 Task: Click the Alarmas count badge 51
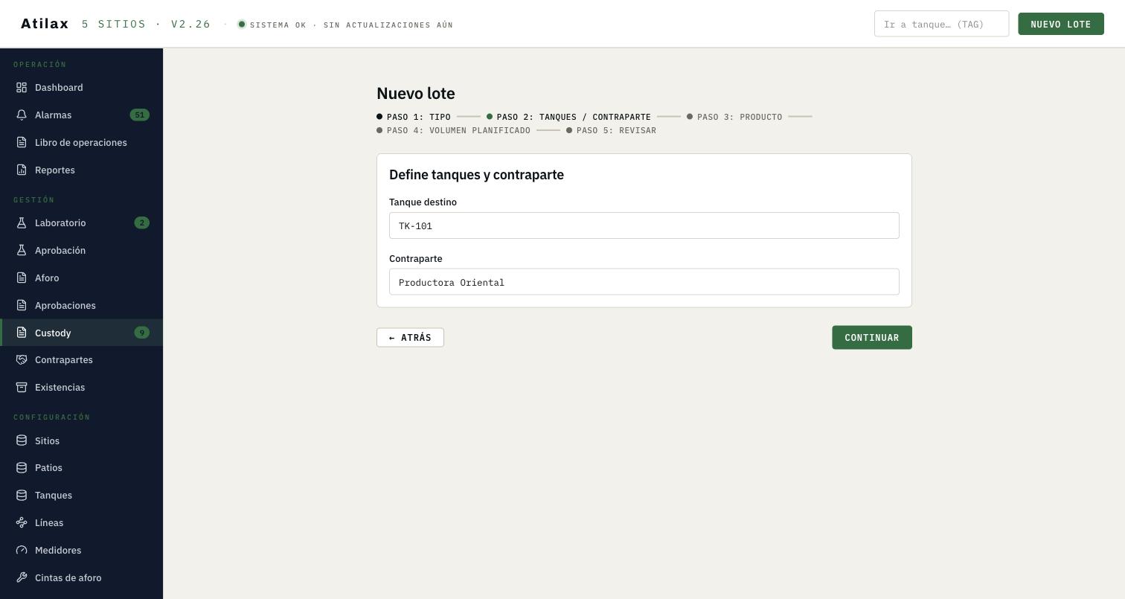point(140,115)
